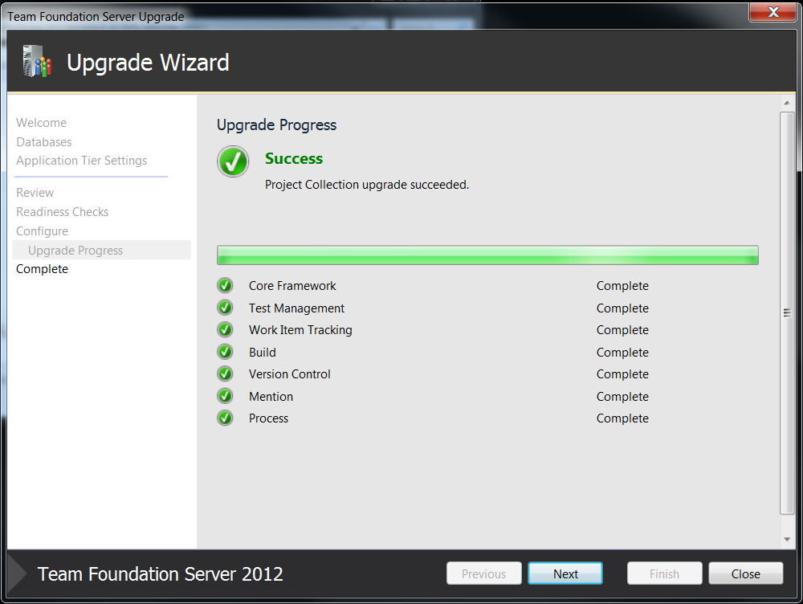Open Application Tier Settings step

pyautogui.click(x=81, y=161)
